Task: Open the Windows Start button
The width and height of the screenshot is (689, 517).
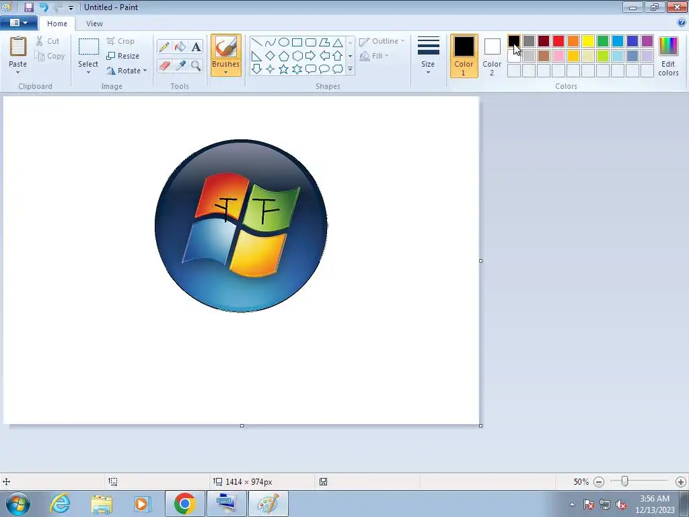Action: (x=18, y=504)
